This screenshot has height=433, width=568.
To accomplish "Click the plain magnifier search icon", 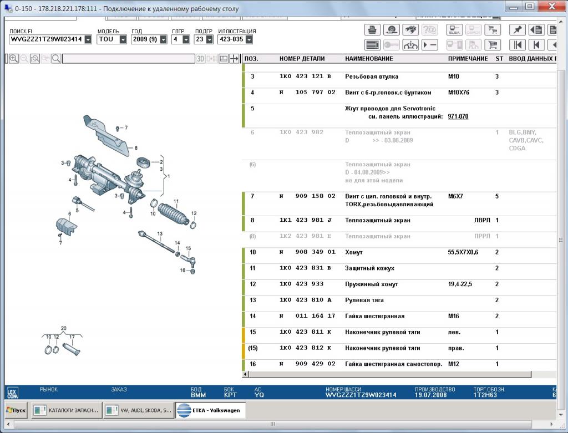I will click(56, 59).
